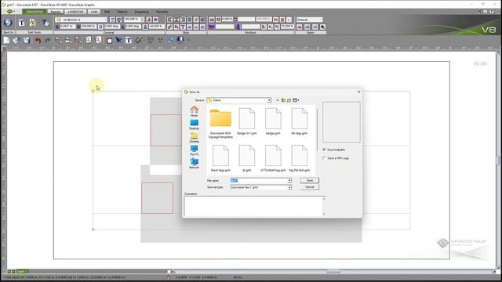Switch to the LASERSTYLE ribbon tab
This screenshot has height=282, width=502.
coord(75,12)
